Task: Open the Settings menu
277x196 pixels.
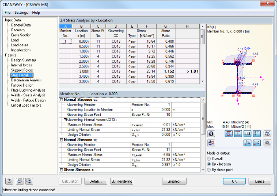Action: click(21, 13)
